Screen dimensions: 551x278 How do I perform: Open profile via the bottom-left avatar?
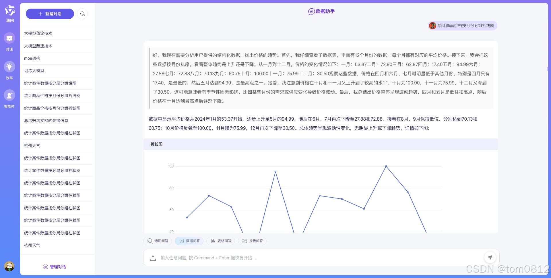[9, 266]
